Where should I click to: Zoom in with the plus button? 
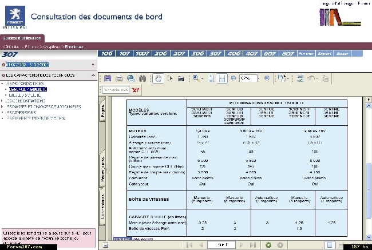tap(267, 78)
